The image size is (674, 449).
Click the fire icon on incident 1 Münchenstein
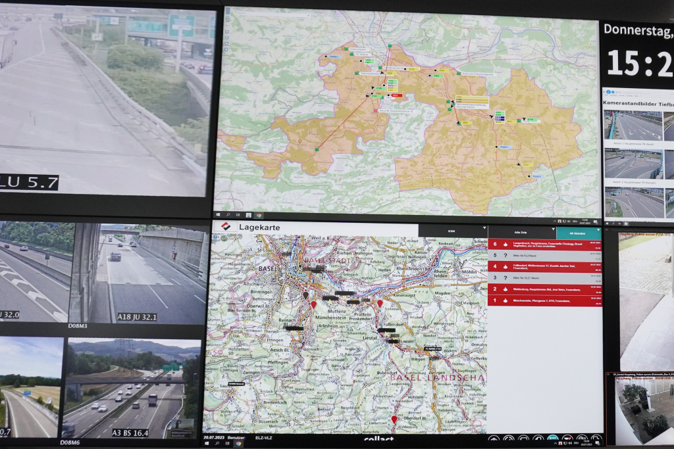(x=504, y=300)
